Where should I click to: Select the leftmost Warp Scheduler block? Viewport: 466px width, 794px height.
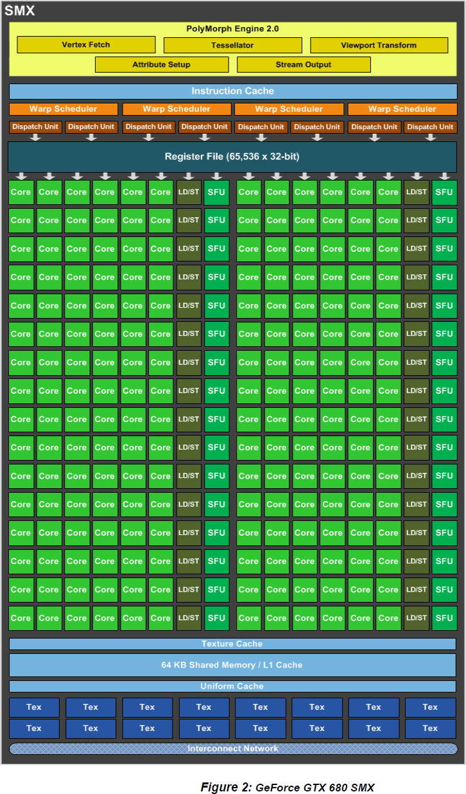tap(64, 109)
